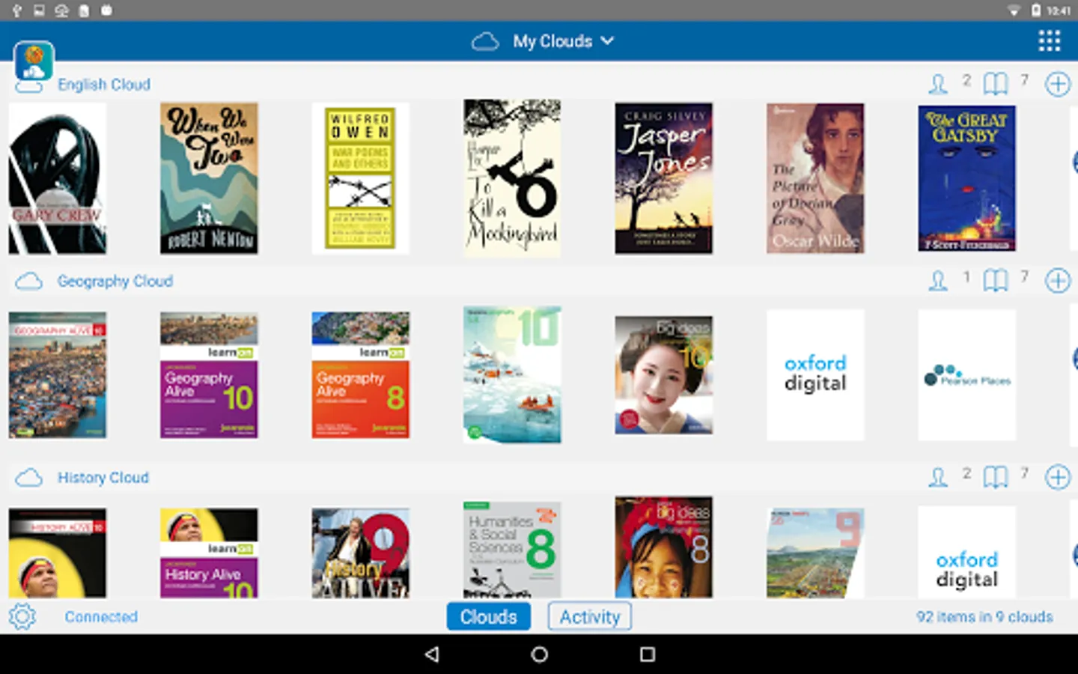Click the Connected status text

(101, 617)
